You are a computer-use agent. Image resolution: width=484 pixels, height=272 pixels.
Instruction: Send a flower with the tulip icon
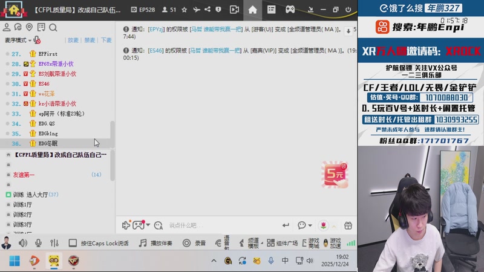click(x=323, y=225)
